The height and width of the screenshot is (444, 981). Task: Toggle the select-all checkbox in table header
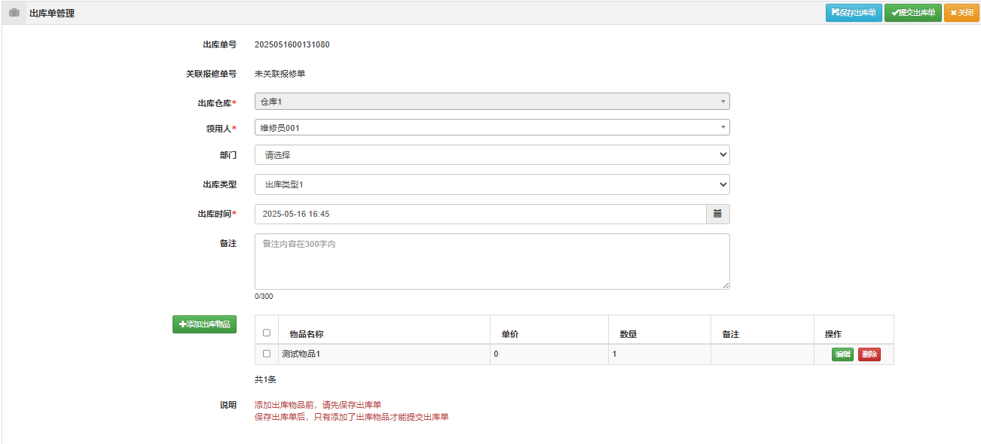click(267, 333)
